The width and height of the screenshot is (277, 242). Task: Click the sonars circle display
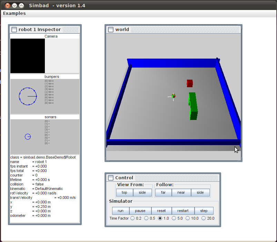28,137
